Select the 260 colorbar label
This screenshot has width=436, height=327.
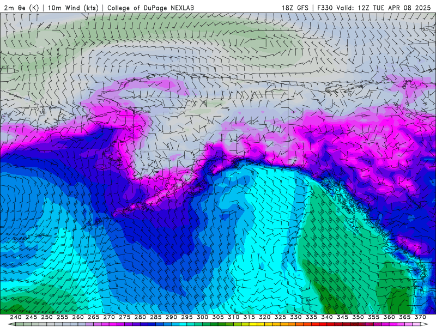tap(78, 317)
